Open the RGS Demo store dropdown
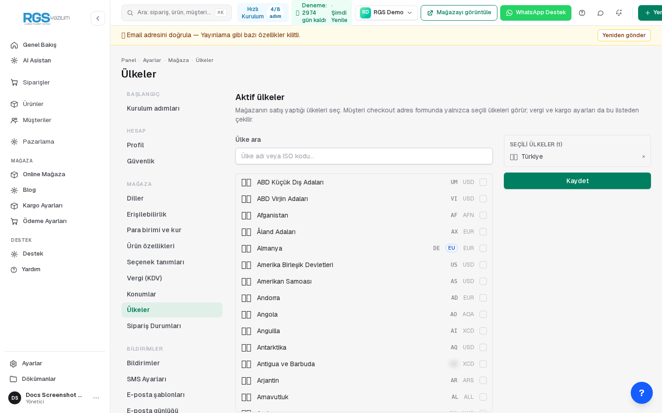The width and height of the screenshot is (662, 413). (386, 13)
